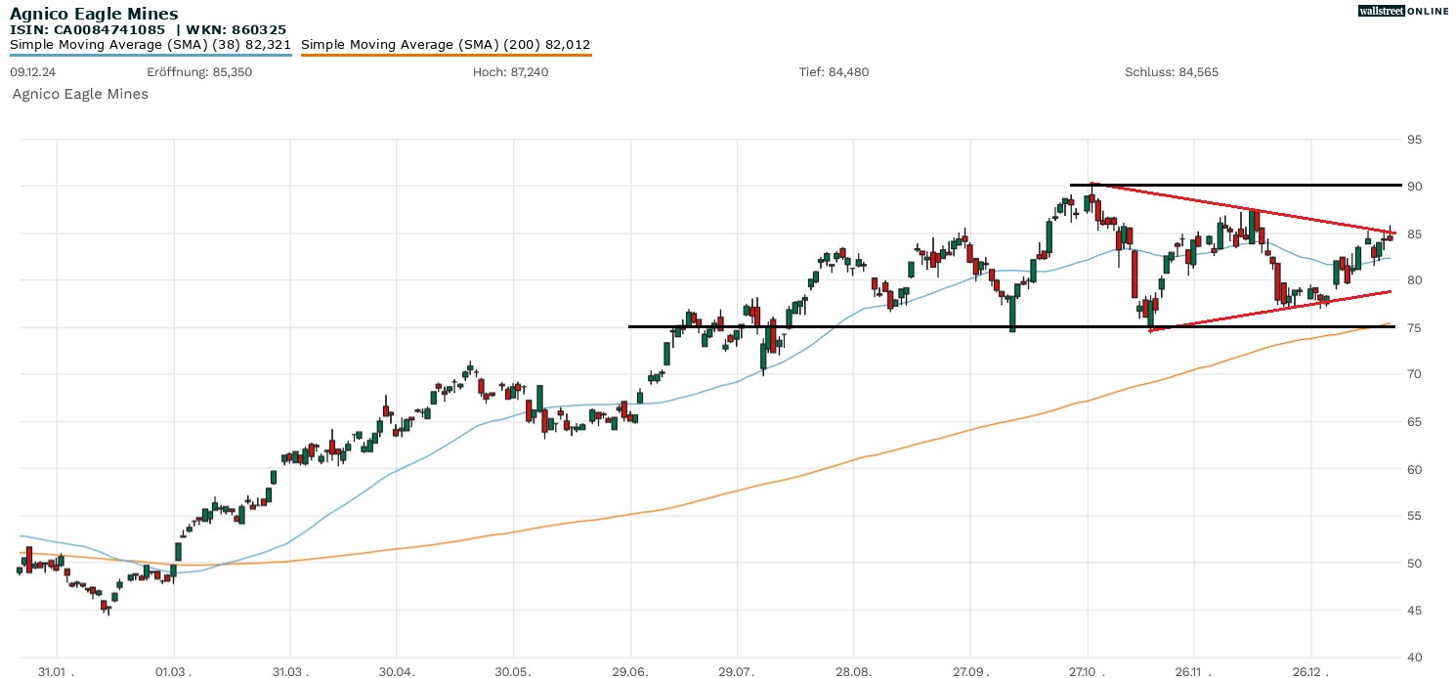The width and height of the screenshot is (1456, 678).
Task: Click the SMA (200) legend label
Action: coord(446,45)
